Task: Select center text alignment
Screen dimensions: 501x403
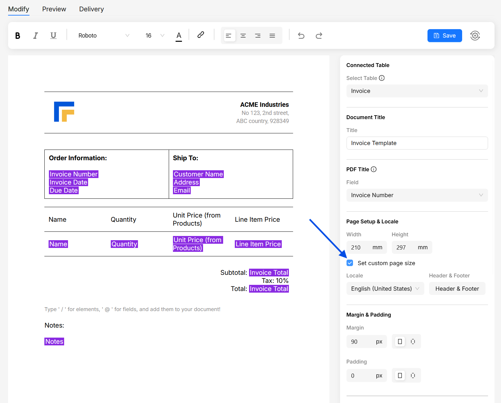Action: [243, 35]
